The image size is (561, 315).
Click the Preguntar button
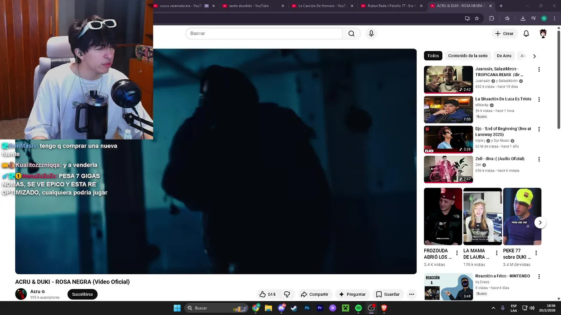pos(352,294)
